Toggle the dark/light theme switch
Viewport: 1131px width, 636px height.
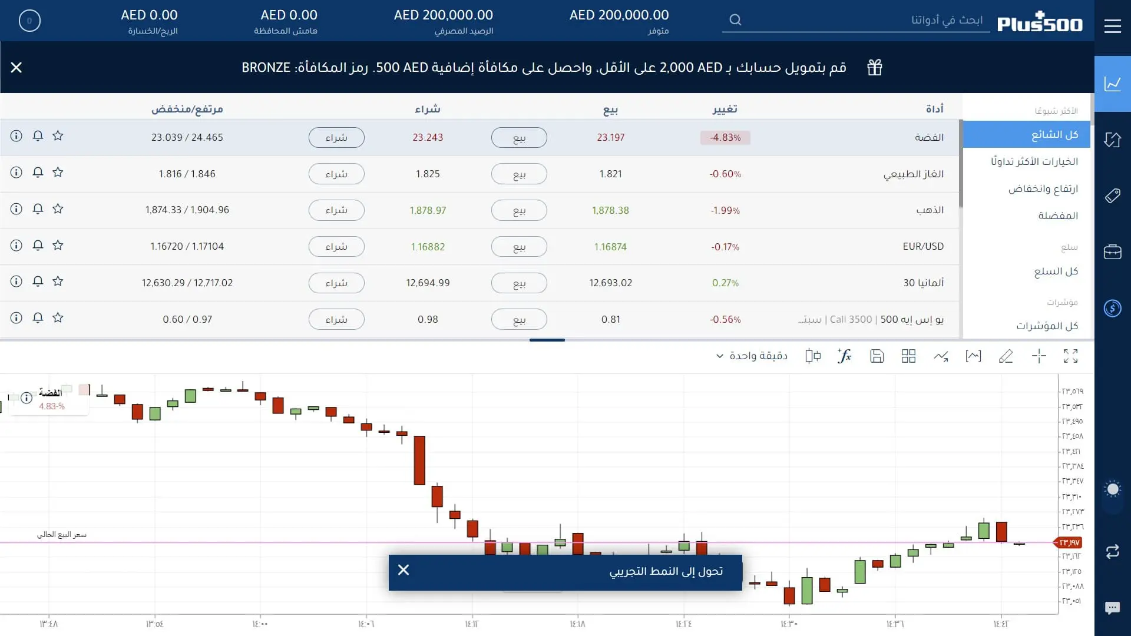(1112, 489)
